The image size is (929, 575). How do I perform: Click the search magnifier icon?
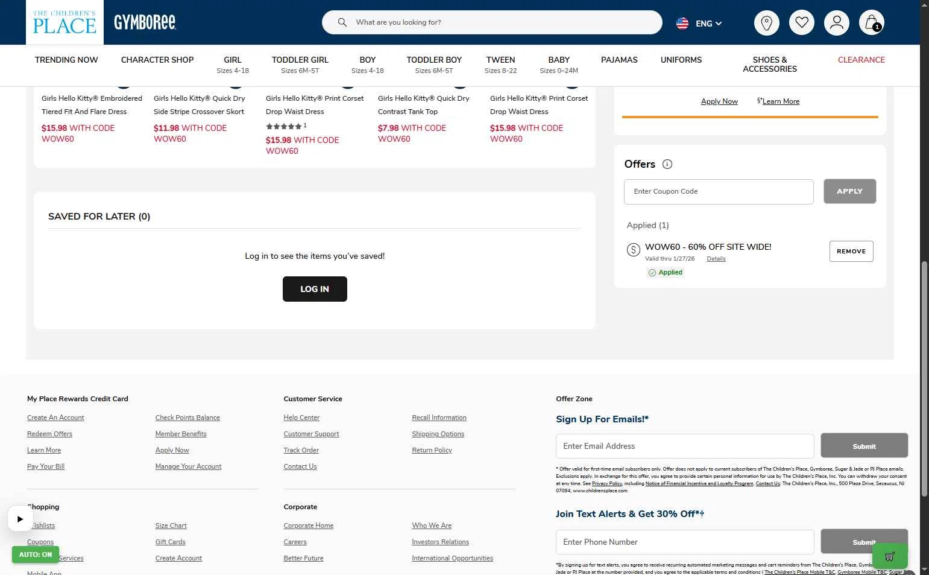342,22
